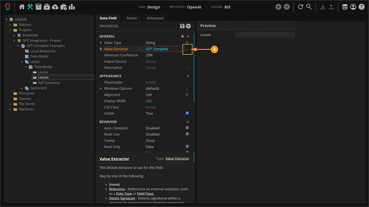
Task: Open the Home page icon
Action: click(x=22, y=7)
